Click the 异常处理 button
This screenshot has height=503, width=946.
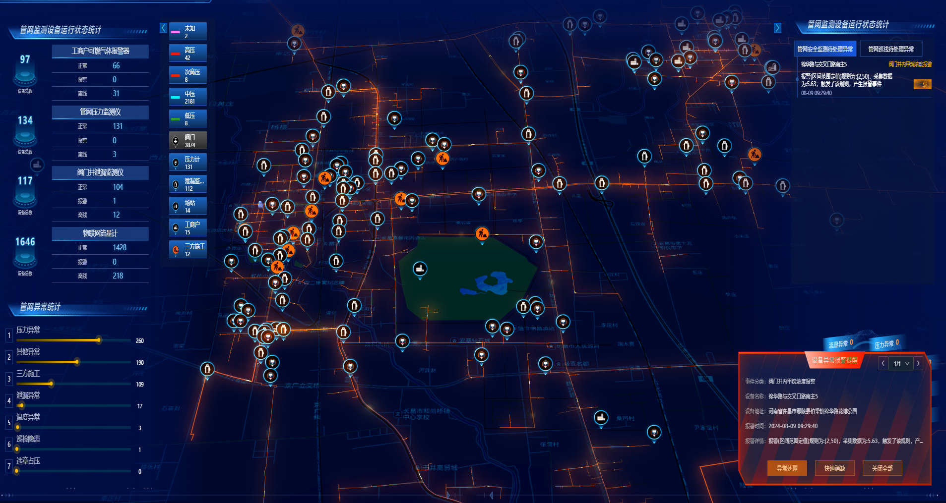pos(787,468)
